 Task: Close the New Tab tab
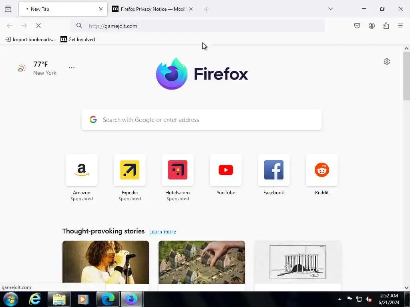pyautogui.click(x=101, y=9)
